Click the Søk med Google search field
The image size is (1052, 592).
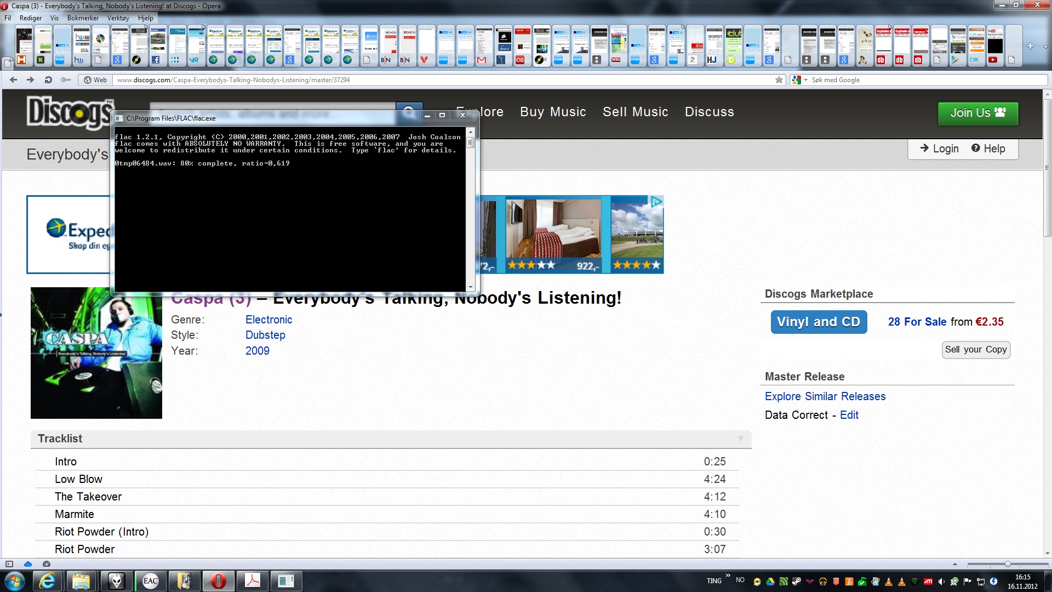(928, 80)
